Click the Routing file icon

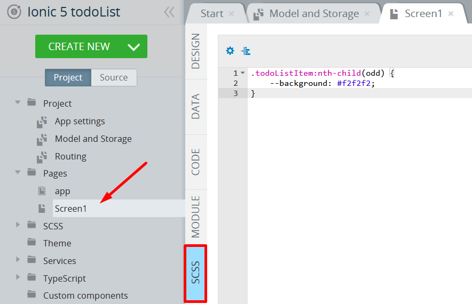point(42,157)
